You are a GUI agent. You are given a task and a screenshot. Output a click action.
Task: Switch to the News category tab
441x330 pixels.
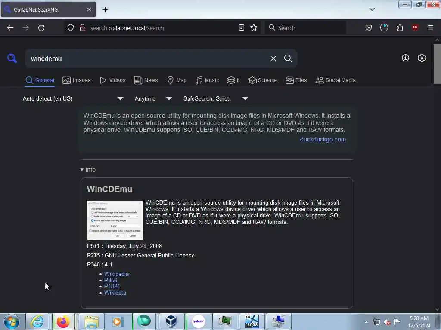[x=146, y=80]
